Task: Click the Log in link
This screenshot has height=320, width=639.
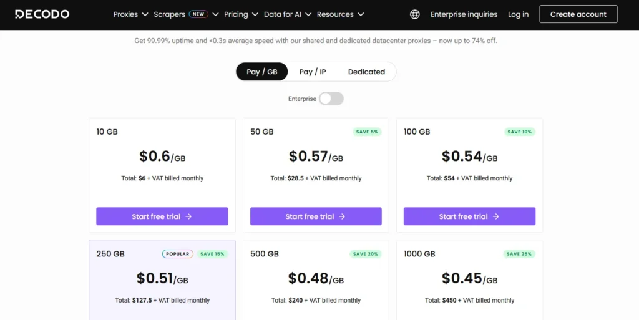Action: click(x=518, y=14)
